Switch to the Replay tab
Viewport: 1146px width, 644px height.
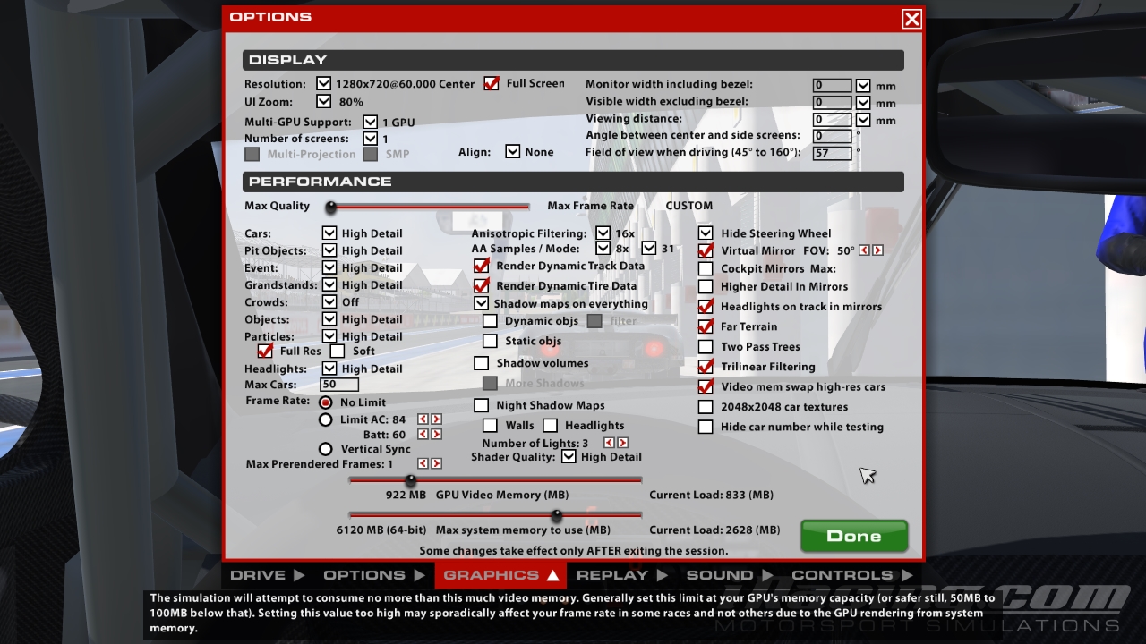(622, 575)
